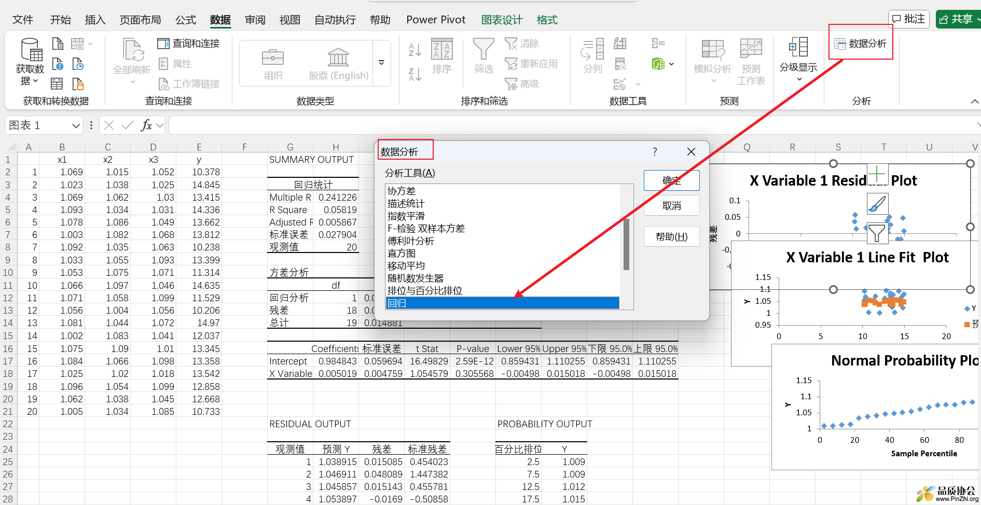Click row header 10
The width and height of the screenshot is (981, 505).
(x=8, y=272)
